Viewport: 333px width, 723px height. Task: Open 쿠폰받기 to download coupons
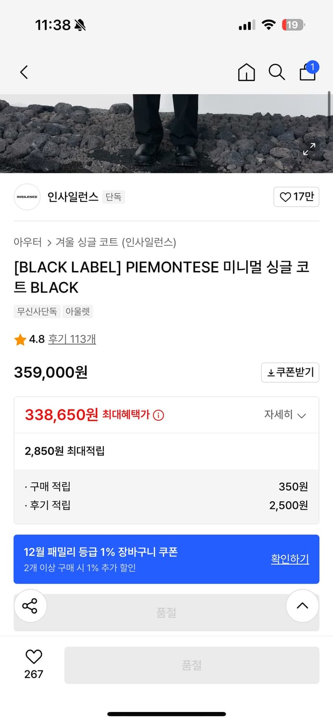(290, 372)
